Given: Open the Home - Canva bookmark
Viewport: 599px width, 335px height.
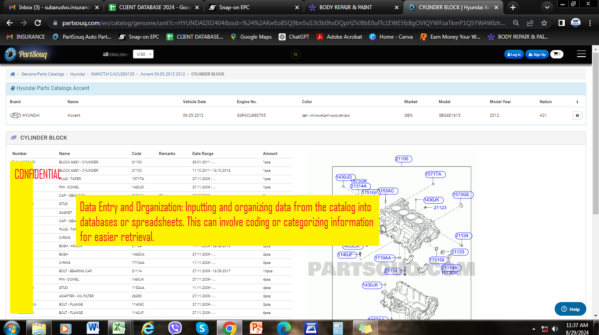Looking at the screenshot, I should pos(391,37).
